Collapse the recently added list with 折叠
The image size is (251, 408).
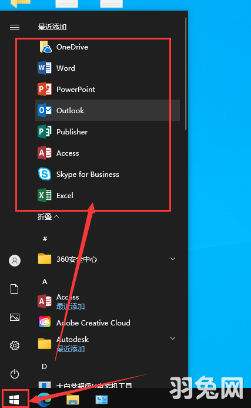tap(48, 216)
